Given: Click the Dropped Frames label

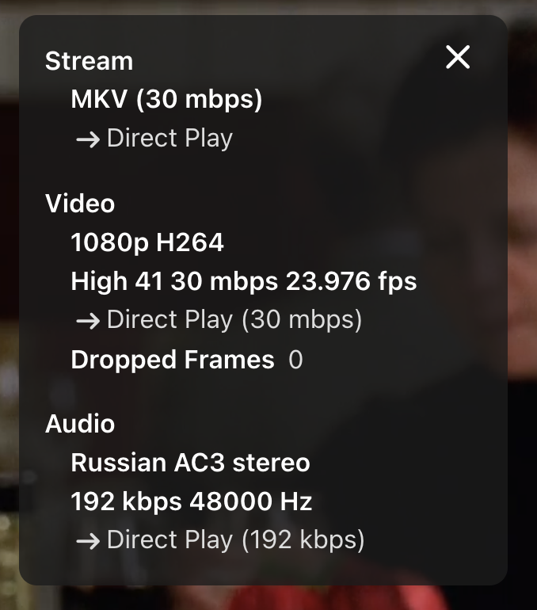Looking at the screenshot, I should click(x=173, y=360).
